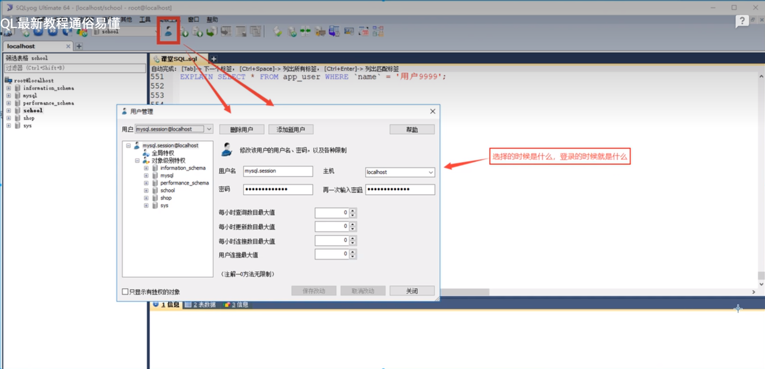The image size is (765, 369).
Task: Increase 每小时查询数目最大值 with up arrow
Action: pos(353,210)
